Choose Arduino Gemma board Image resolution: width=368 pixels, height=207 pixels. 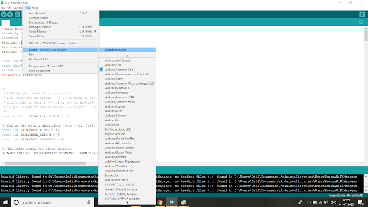pos(128,157)
